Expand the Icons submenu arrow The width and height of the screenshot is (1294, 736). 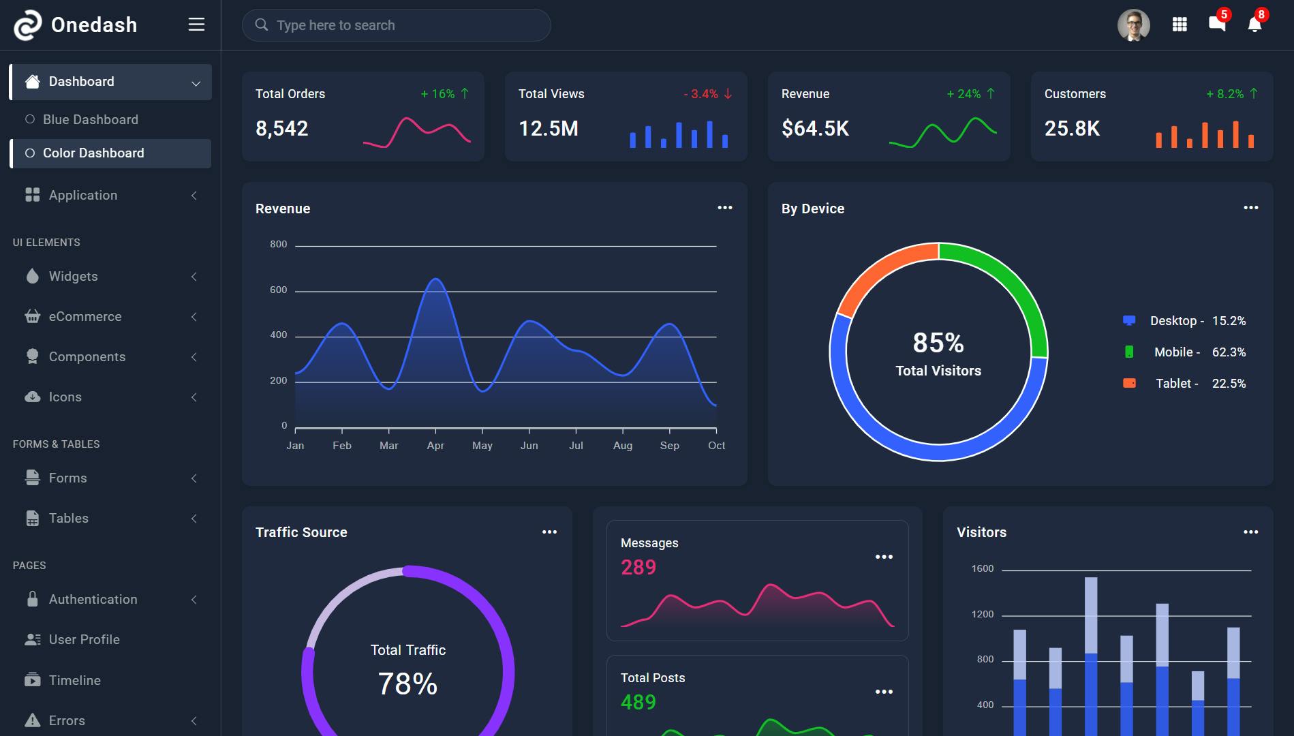(x=194, y=397)
